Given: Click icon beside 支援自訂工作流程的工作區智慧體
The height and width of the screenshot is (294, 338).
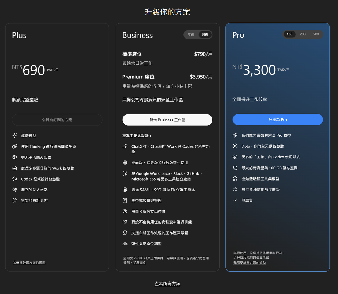Looking at the screenshot, I should [125, 233].
